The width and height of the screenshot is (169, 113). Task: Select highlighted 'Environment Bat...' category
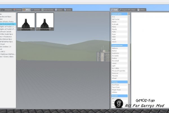(x=8, y=24)
